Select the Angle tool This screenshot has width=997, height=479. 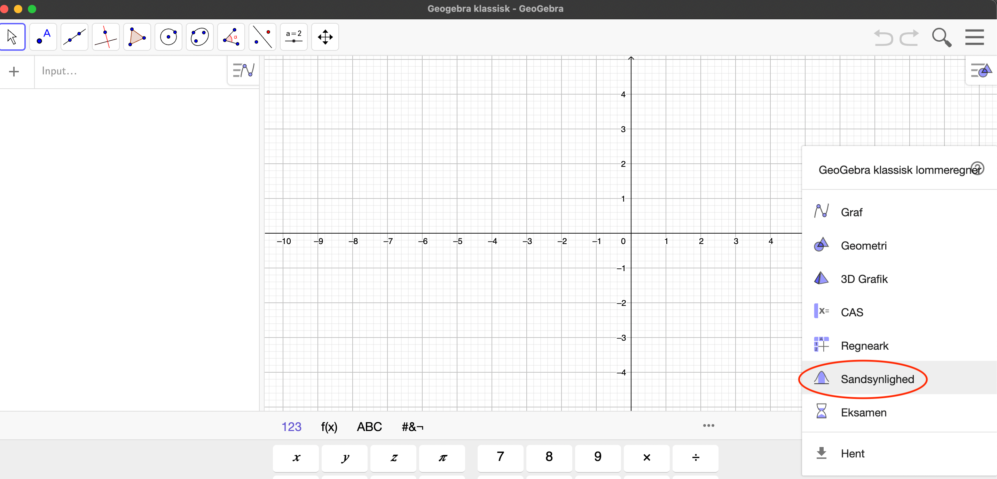pos(231,37)
